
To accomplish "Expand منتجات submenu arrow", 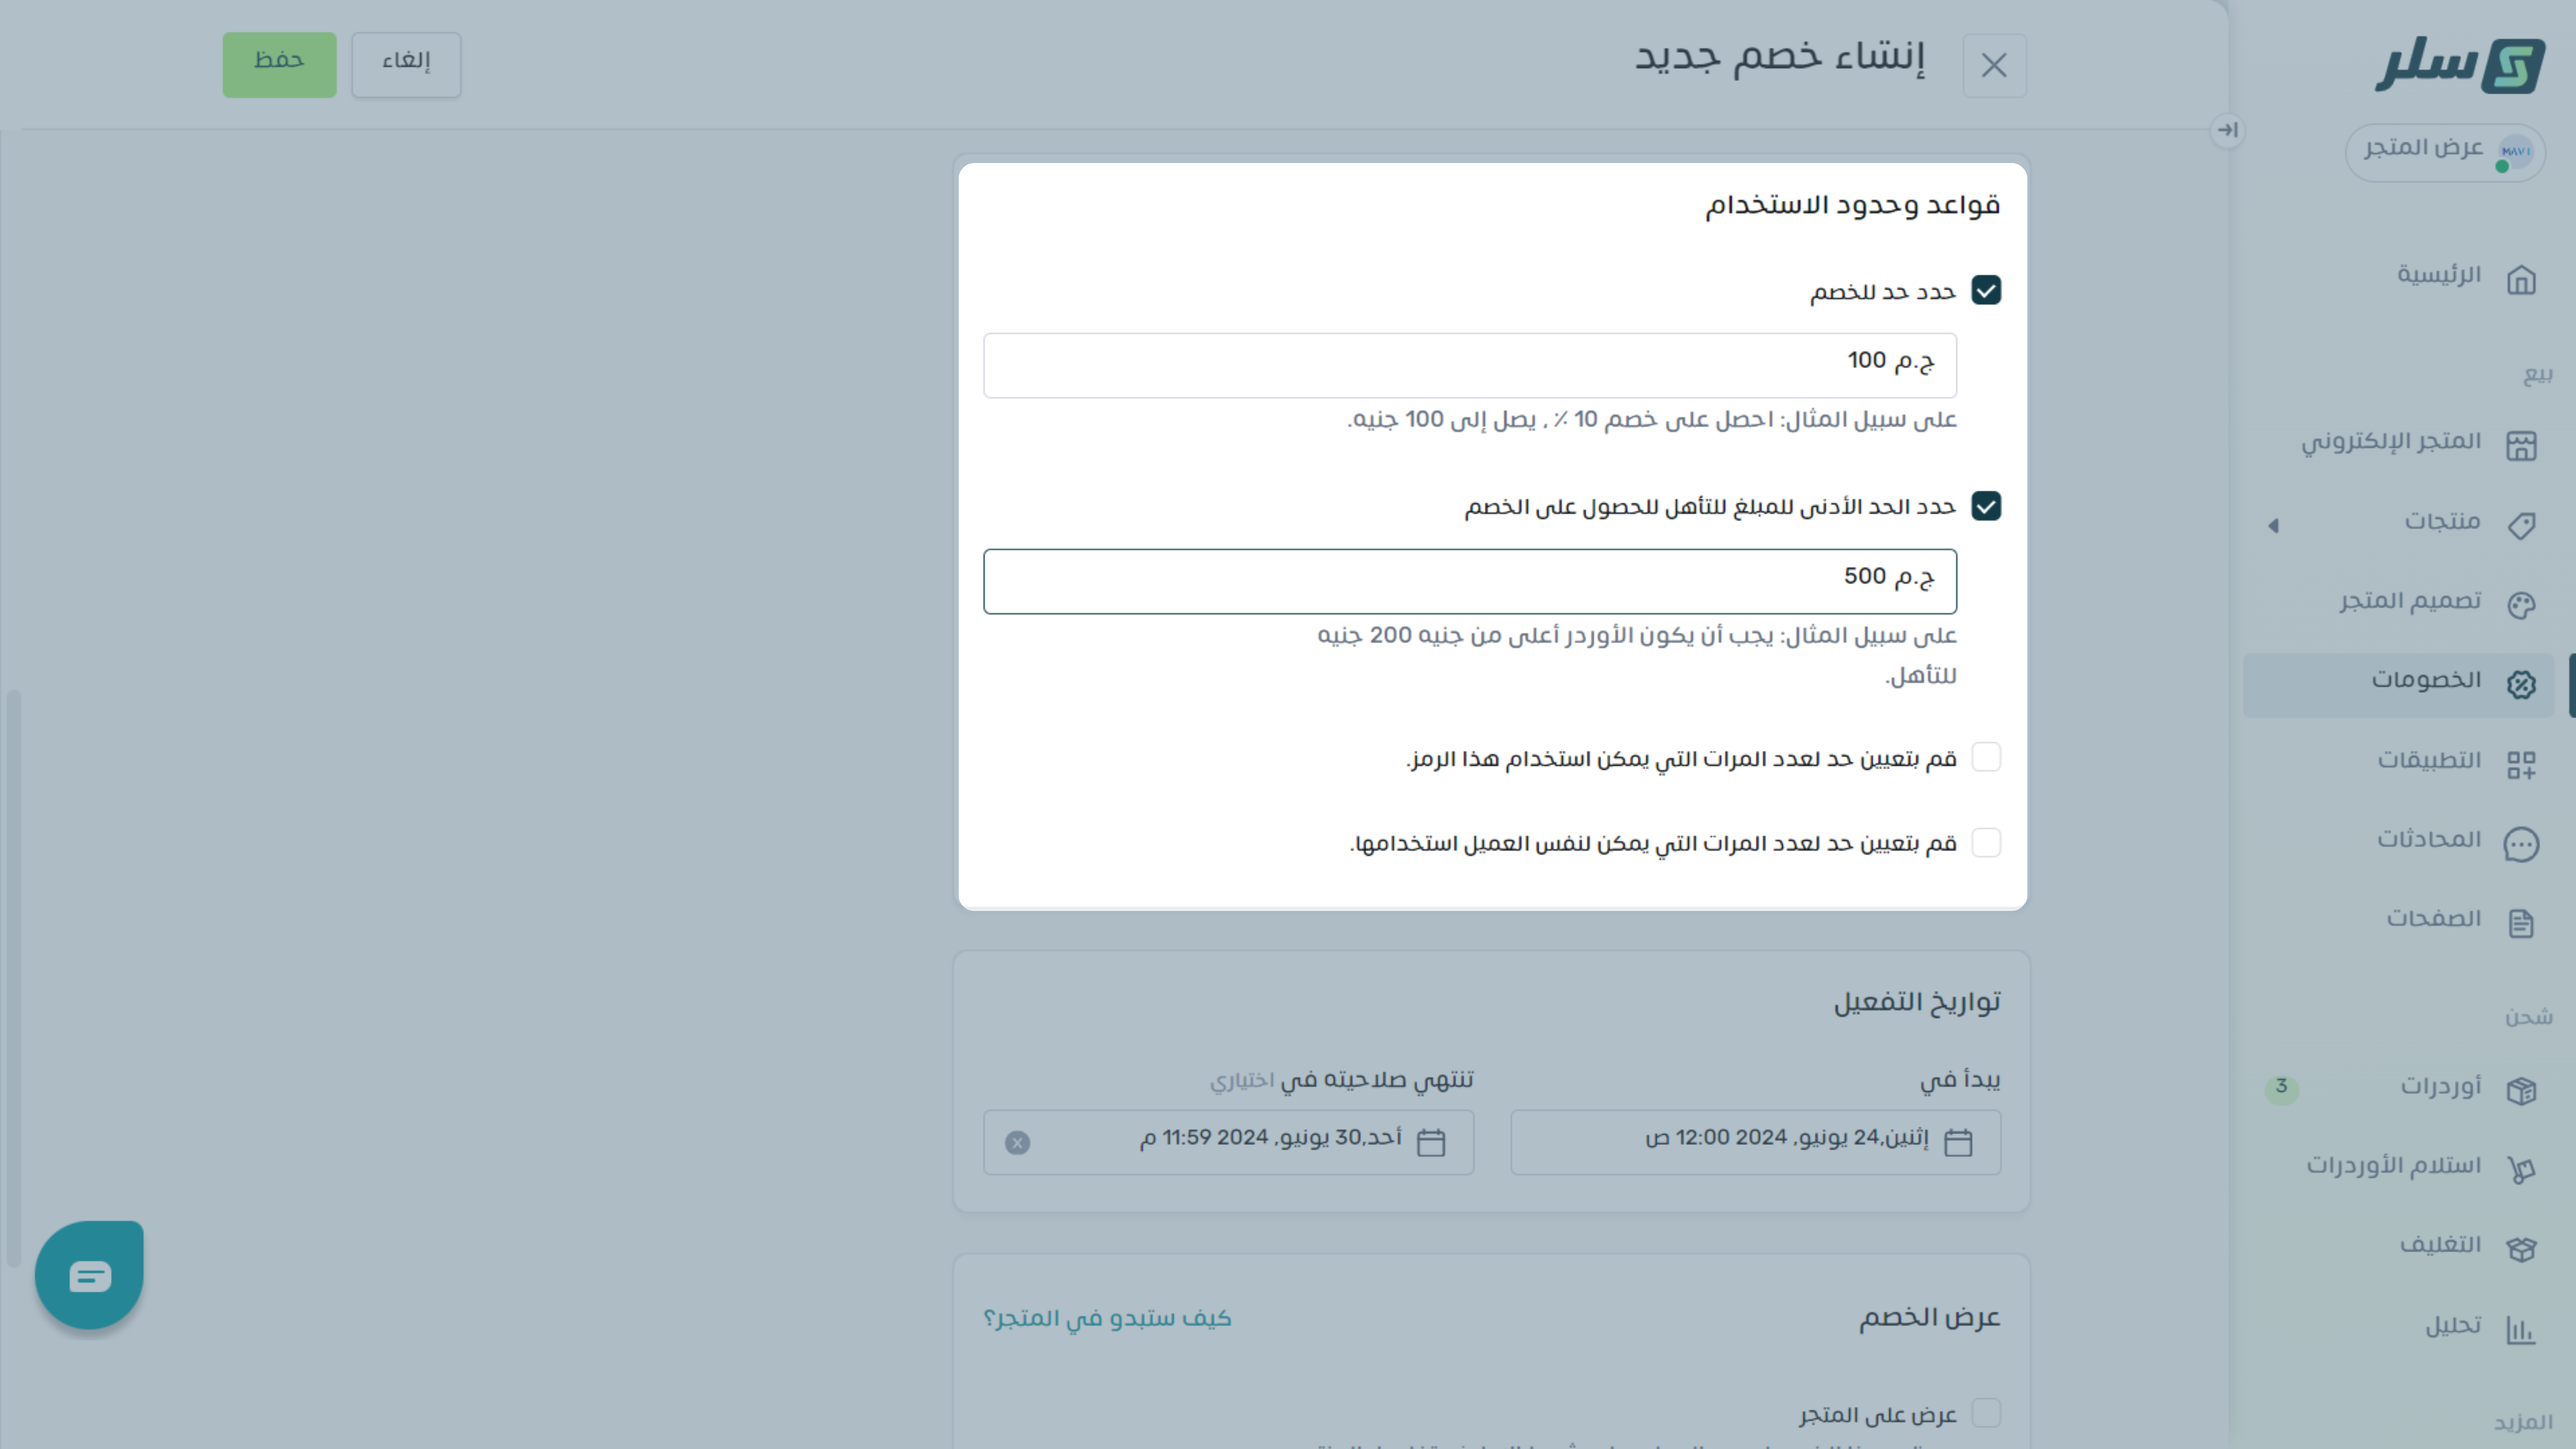I will 2273,525.
